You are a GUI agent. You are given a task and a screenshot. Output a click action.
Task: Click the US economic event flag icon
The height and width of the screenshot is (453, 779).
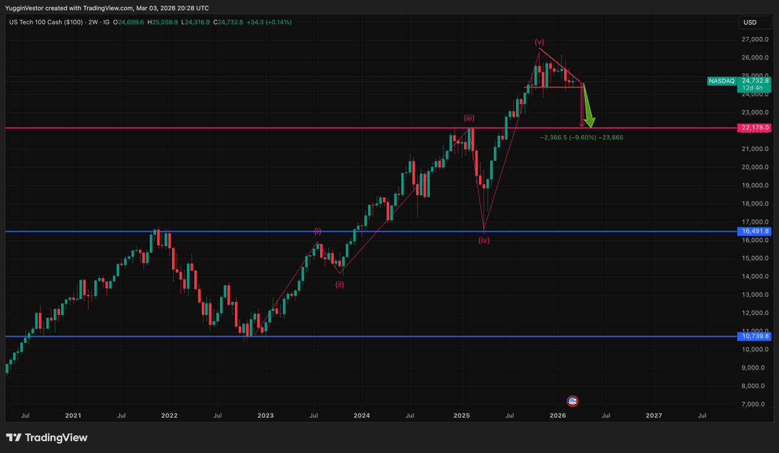(573, 401)
